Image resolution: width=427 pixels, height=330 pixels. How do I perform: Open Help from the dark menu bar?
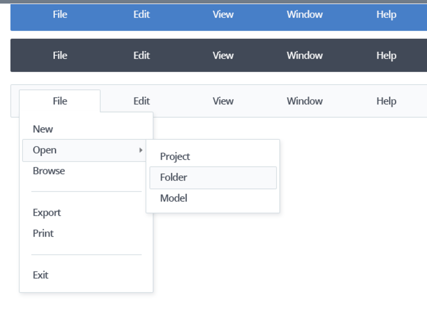click(386, 55)
